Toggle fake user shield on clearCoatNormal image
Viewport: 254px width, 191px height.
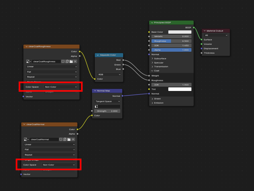(61, 139)
